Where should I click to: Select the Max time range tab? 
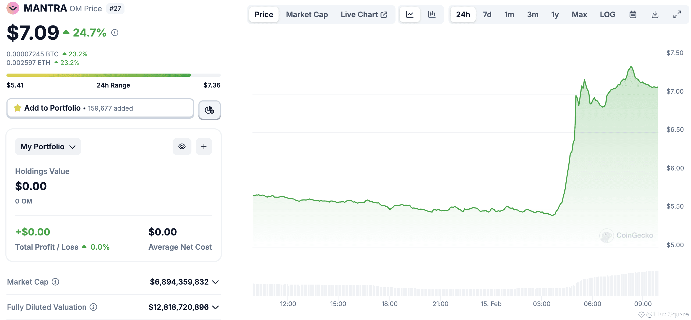[x=579, y=14]
